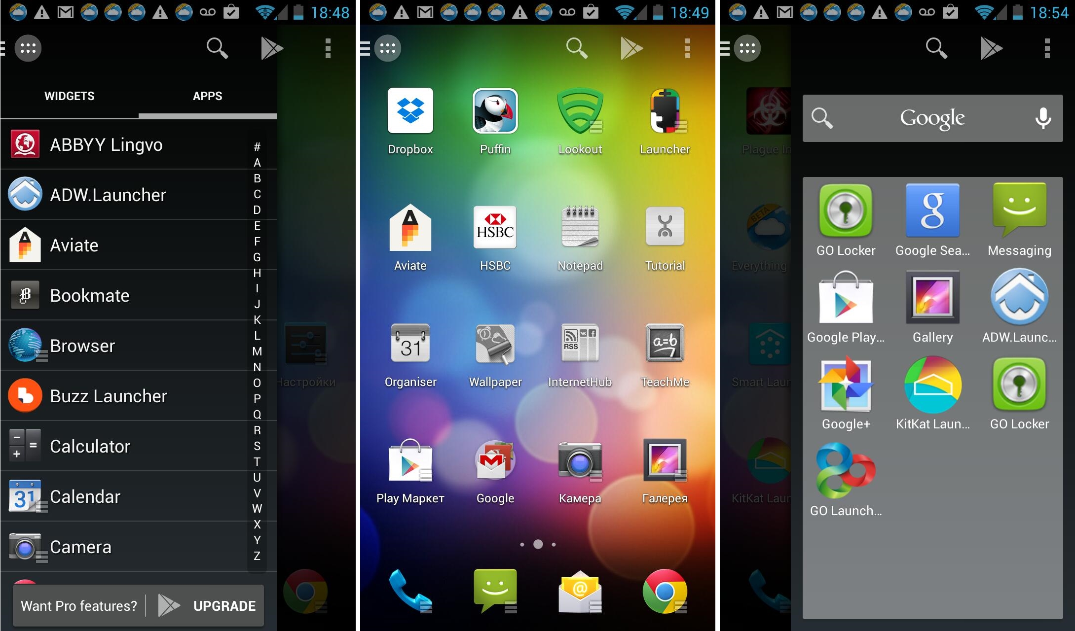
Task: Tap app drawer button on middle screen
Action: click(x=387, y=48)
